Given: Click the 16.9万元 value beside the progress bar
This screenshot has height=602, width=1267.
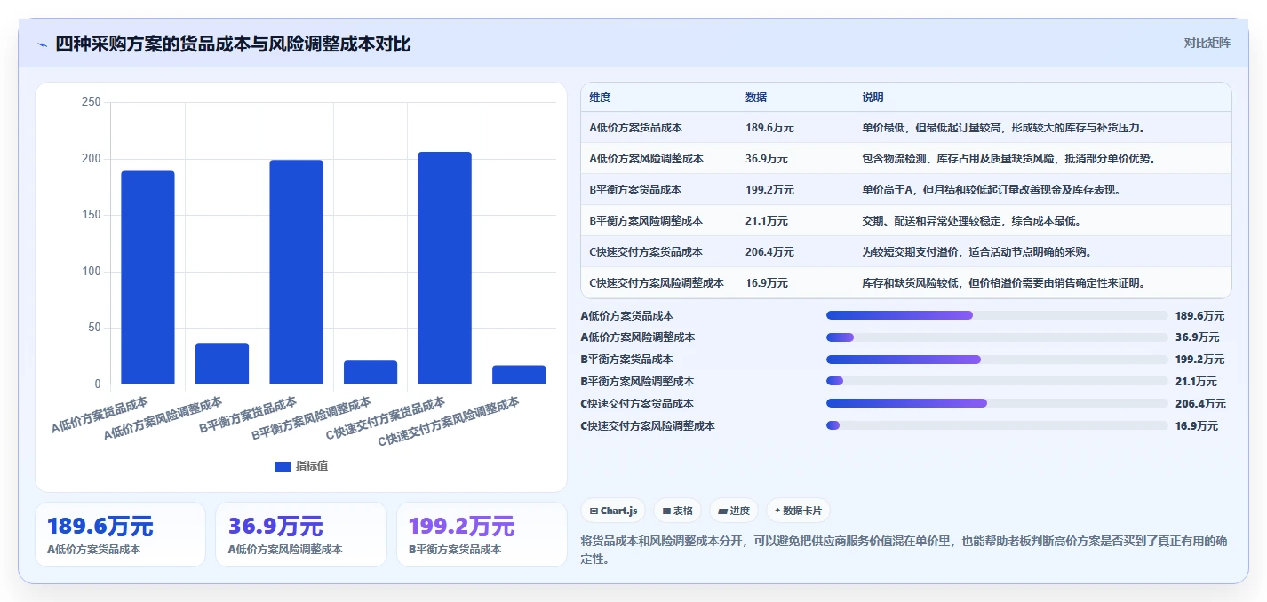Looking at the screenshot, I should (x=1197, y=425).
